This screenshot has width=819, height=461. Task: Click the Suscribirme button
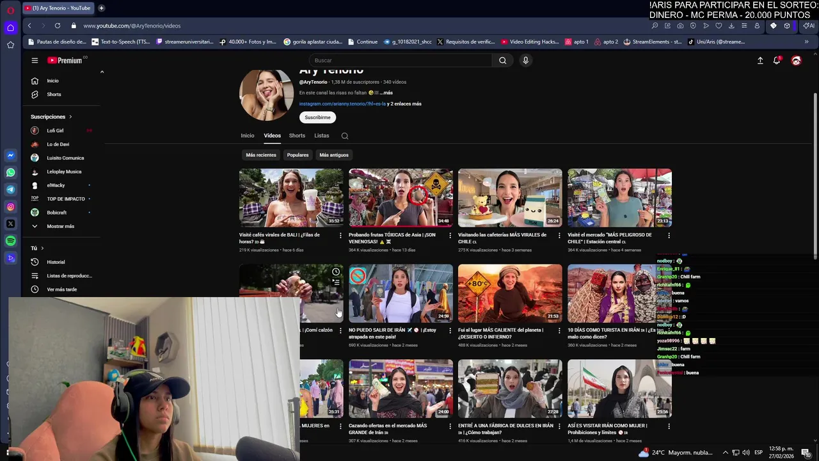coord(317,117)
